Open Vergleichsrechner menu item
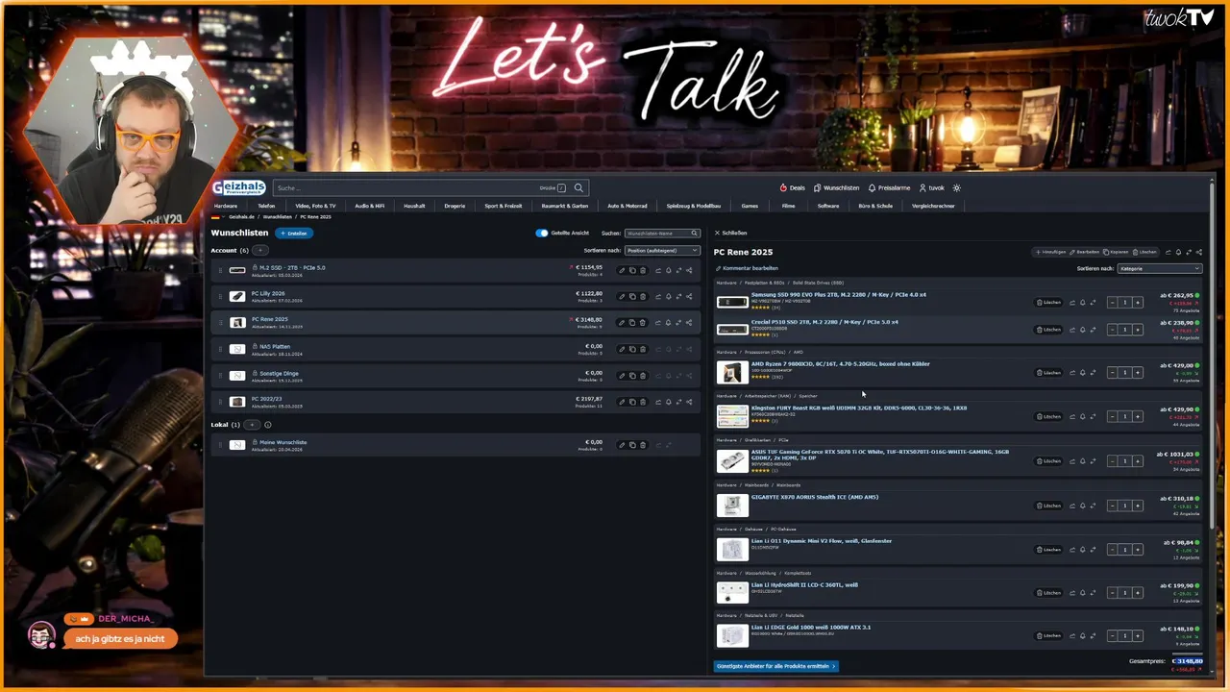This screenshot has height=692, width=1230. (933, 206)
